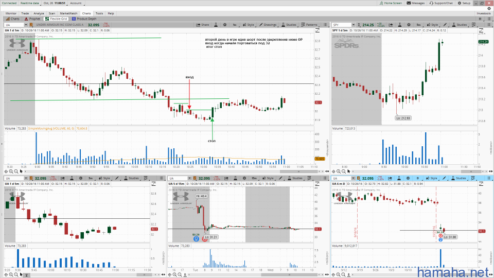Select pointer tool under SPY chart

tap(349, 171)
